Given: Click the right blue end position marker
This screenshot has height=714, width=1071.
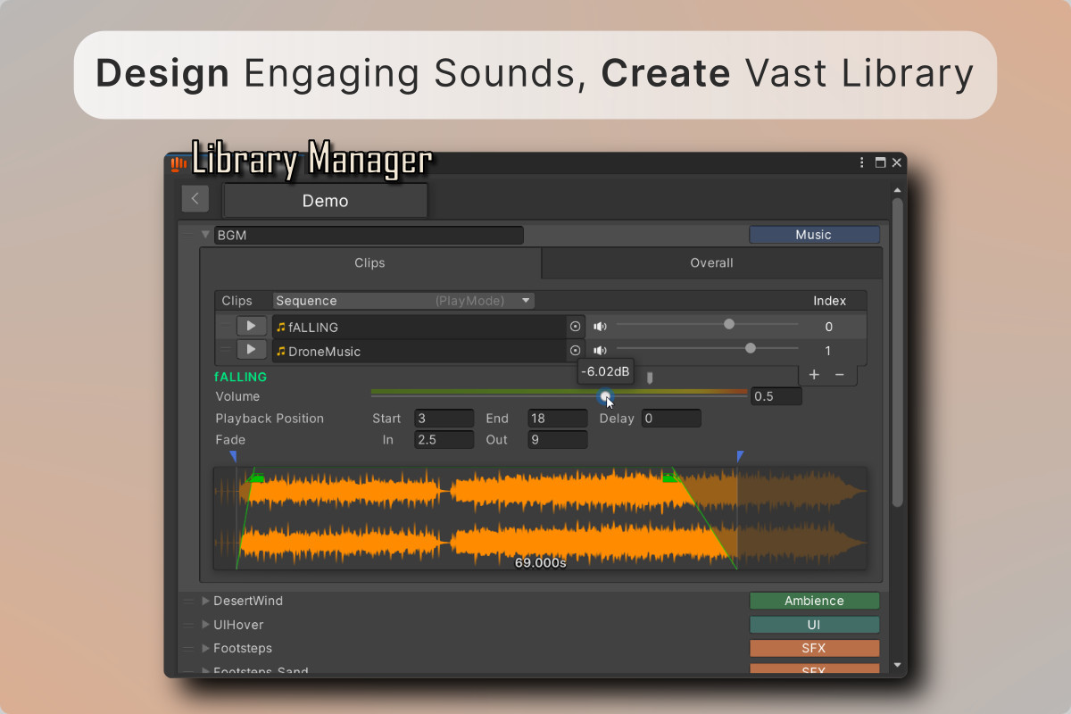Looking at the screenshot, I should 740,457.
